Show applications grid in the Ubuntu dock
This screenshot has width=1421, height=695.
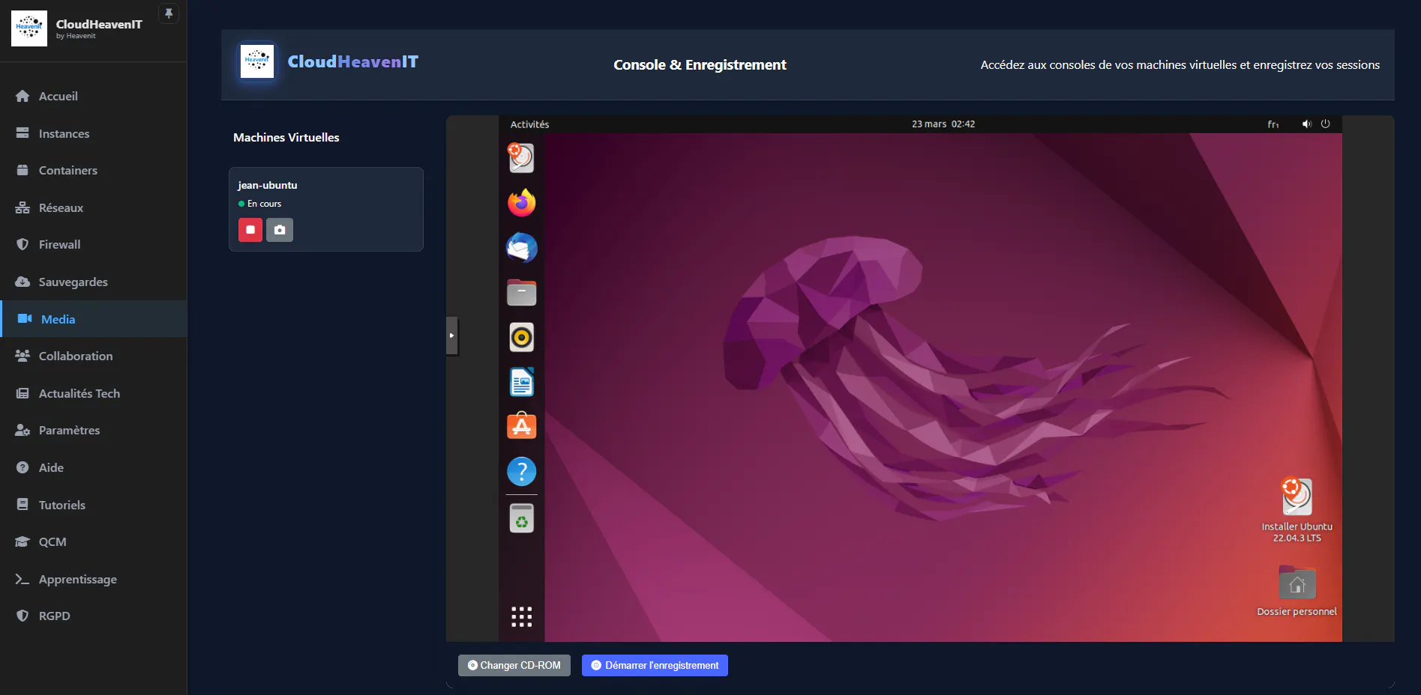[521, 616]
